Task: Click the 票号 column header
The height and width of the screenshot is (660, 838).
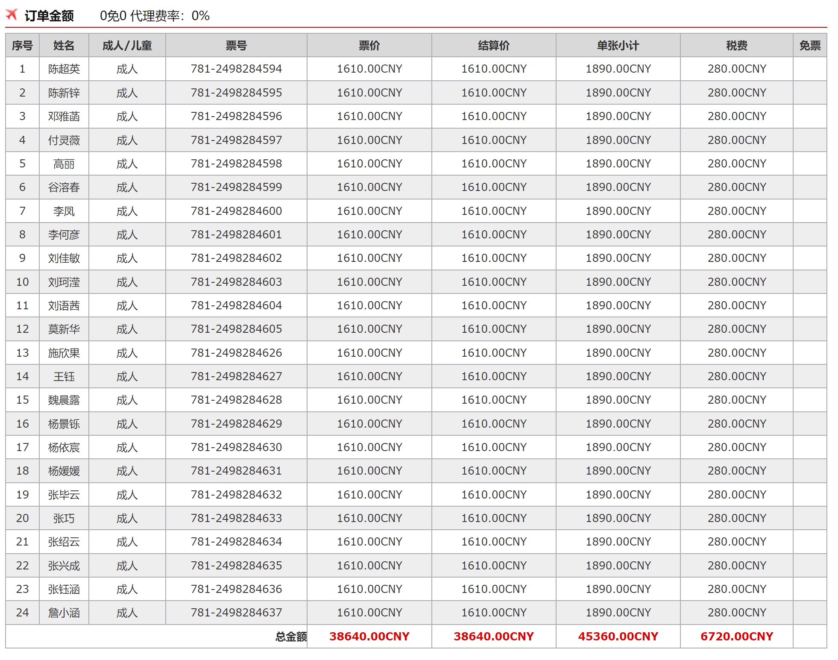Action: (236, 45)
